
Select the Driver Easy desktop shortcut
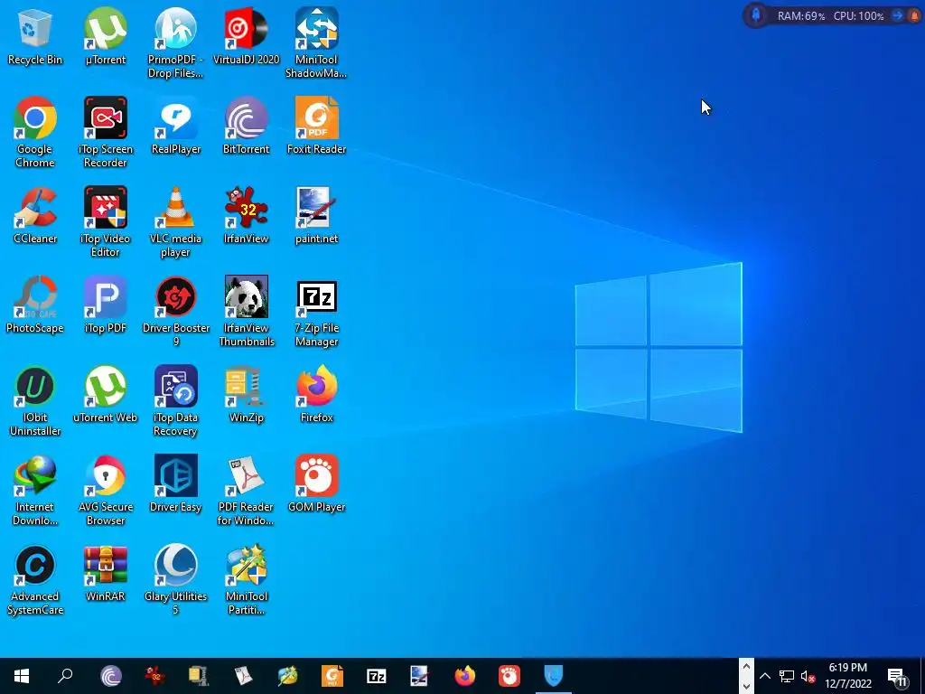click(176, 485)
